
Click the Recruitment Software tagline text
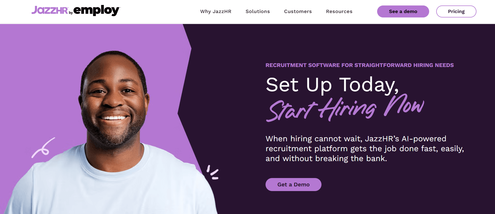pos(360,65)
